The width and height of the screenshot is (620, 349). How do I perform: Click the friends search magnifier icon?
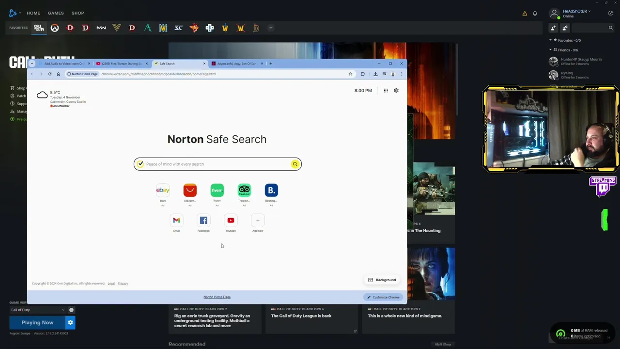610,28
